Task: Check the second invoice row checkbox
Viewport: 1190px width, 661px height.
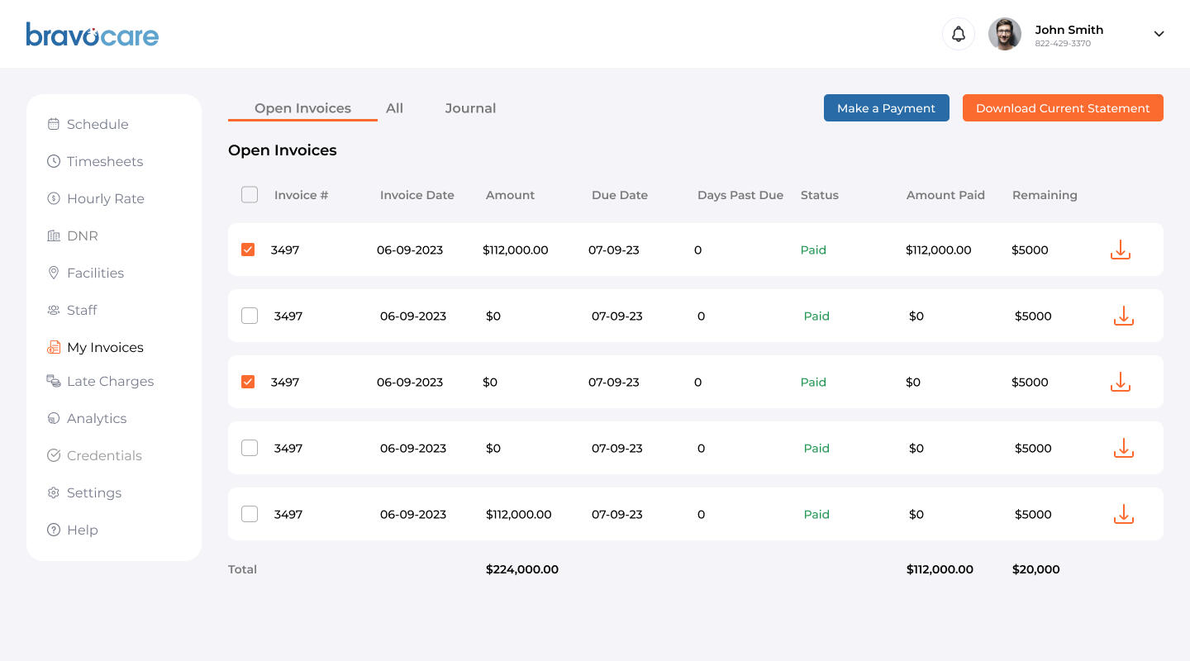Action: coord(250,316)
